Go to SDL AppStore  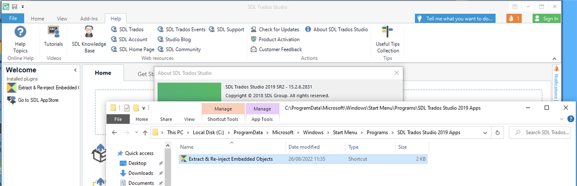coord(33,100)
